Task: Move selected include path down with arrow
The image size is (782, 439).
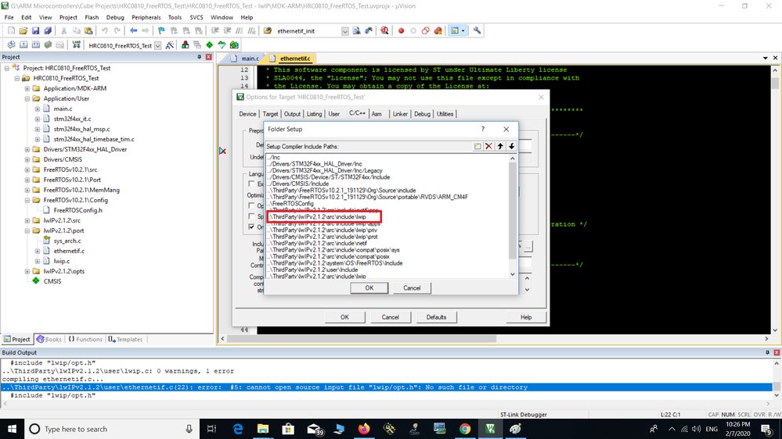Action: click(x=511, y=146)
